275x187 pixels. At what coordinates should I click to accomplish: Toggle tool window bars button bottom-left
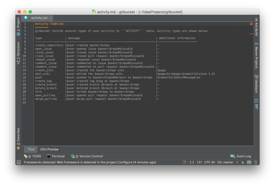click(19, 162)
